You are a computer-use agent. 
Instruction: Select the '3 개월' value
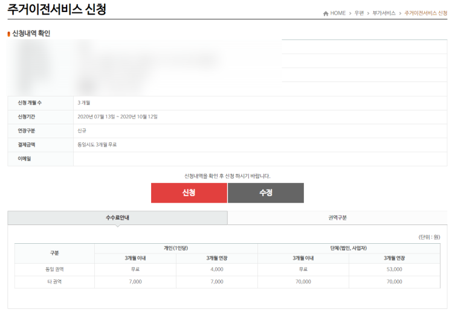click(x=83, y=103)
